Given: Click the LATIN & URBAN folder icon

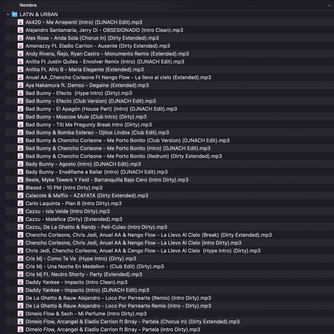Looking at the screenshot, I should point(15,14).
